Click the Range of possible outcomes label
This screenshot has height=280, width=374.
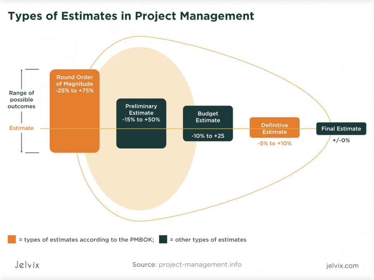(21, 100)
